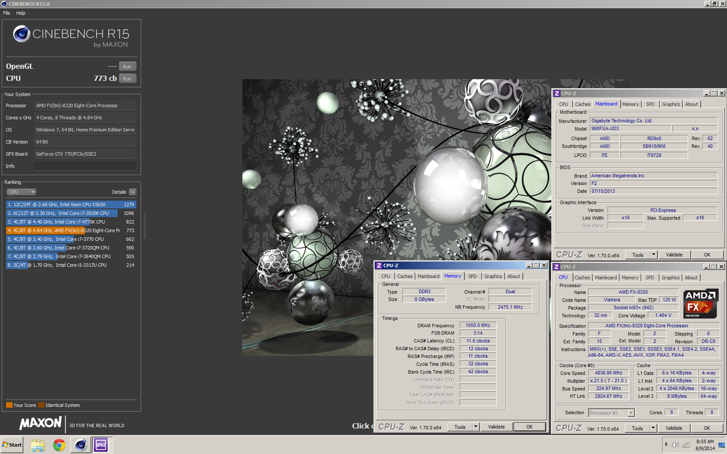Click DRAM Frequency value 1050.0 MHz
The image size is (727, 454).
(x=478, y=325)
